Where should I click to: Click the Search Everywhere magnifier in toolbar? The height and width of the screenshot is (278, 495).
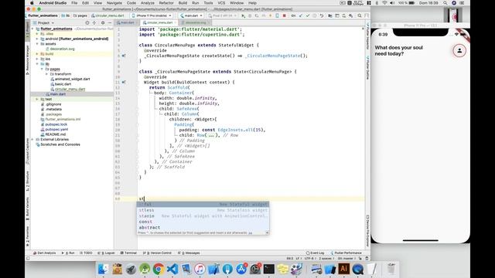point(360,15)
